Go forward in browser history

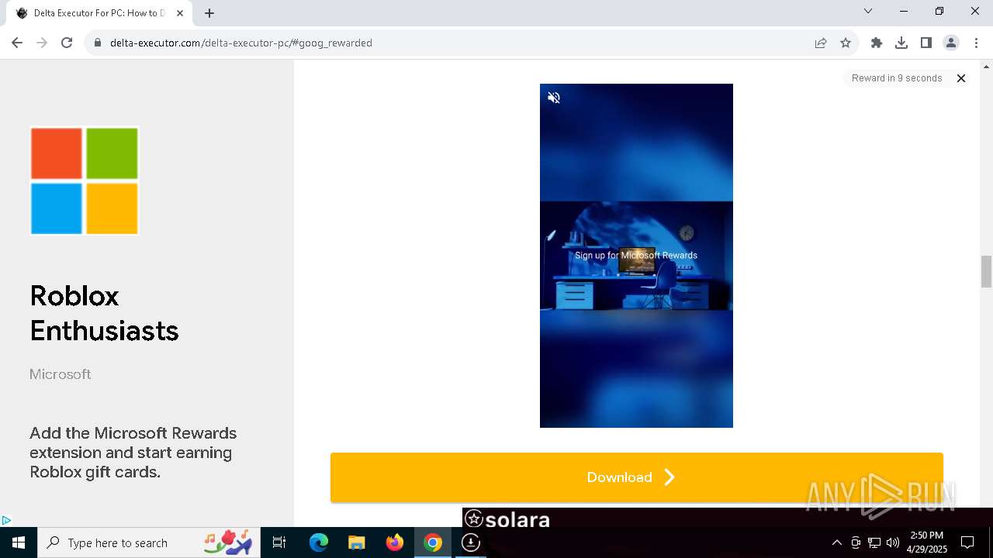point(42,43)
